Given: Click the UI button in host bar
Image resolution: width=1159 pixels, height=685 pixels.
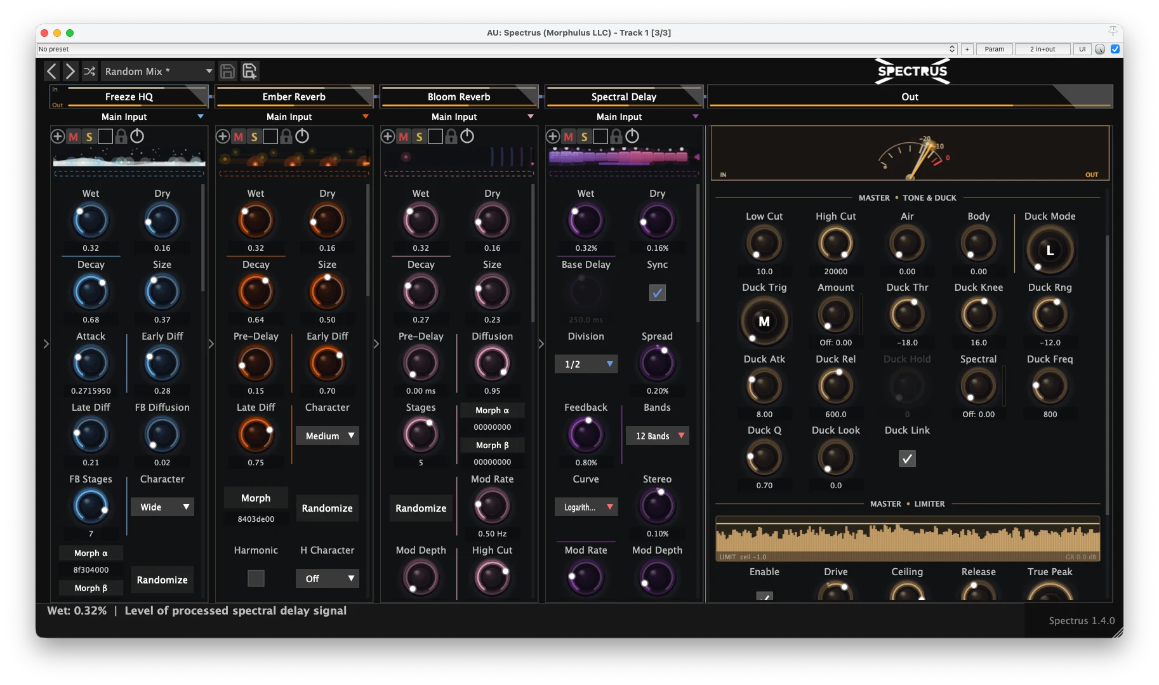Looking at the screenshot, I should [x=1082, y=49].
